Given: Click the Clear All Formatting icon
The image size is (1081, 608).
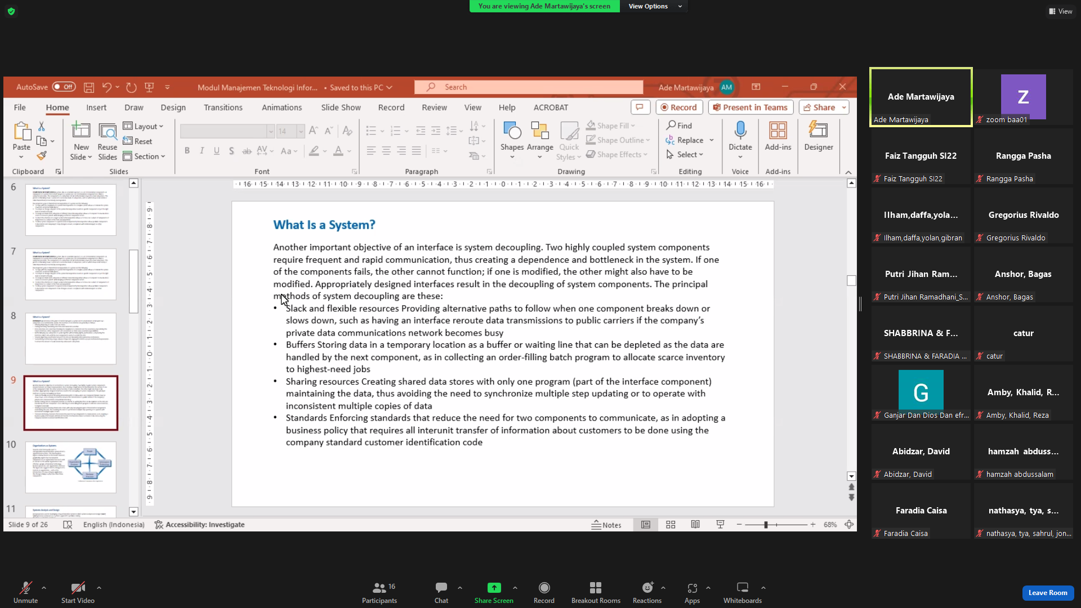Looking at the screenshot, I should tap(347, 131).
